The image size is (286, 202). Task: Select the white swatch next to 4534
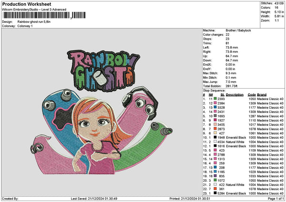point(215,141)
